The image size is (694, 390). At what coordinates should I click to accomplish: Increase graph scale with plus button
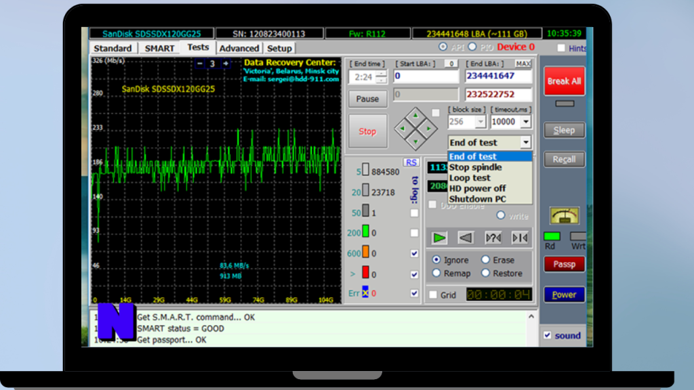coord(226,64)
